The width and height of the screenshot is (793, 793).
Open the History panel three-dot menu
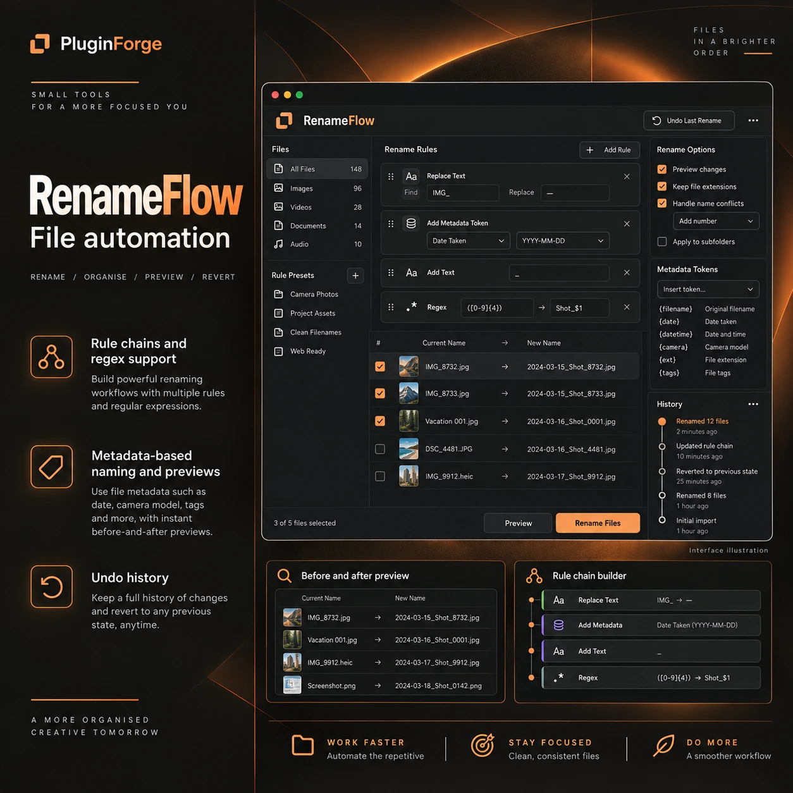(753, 404)
